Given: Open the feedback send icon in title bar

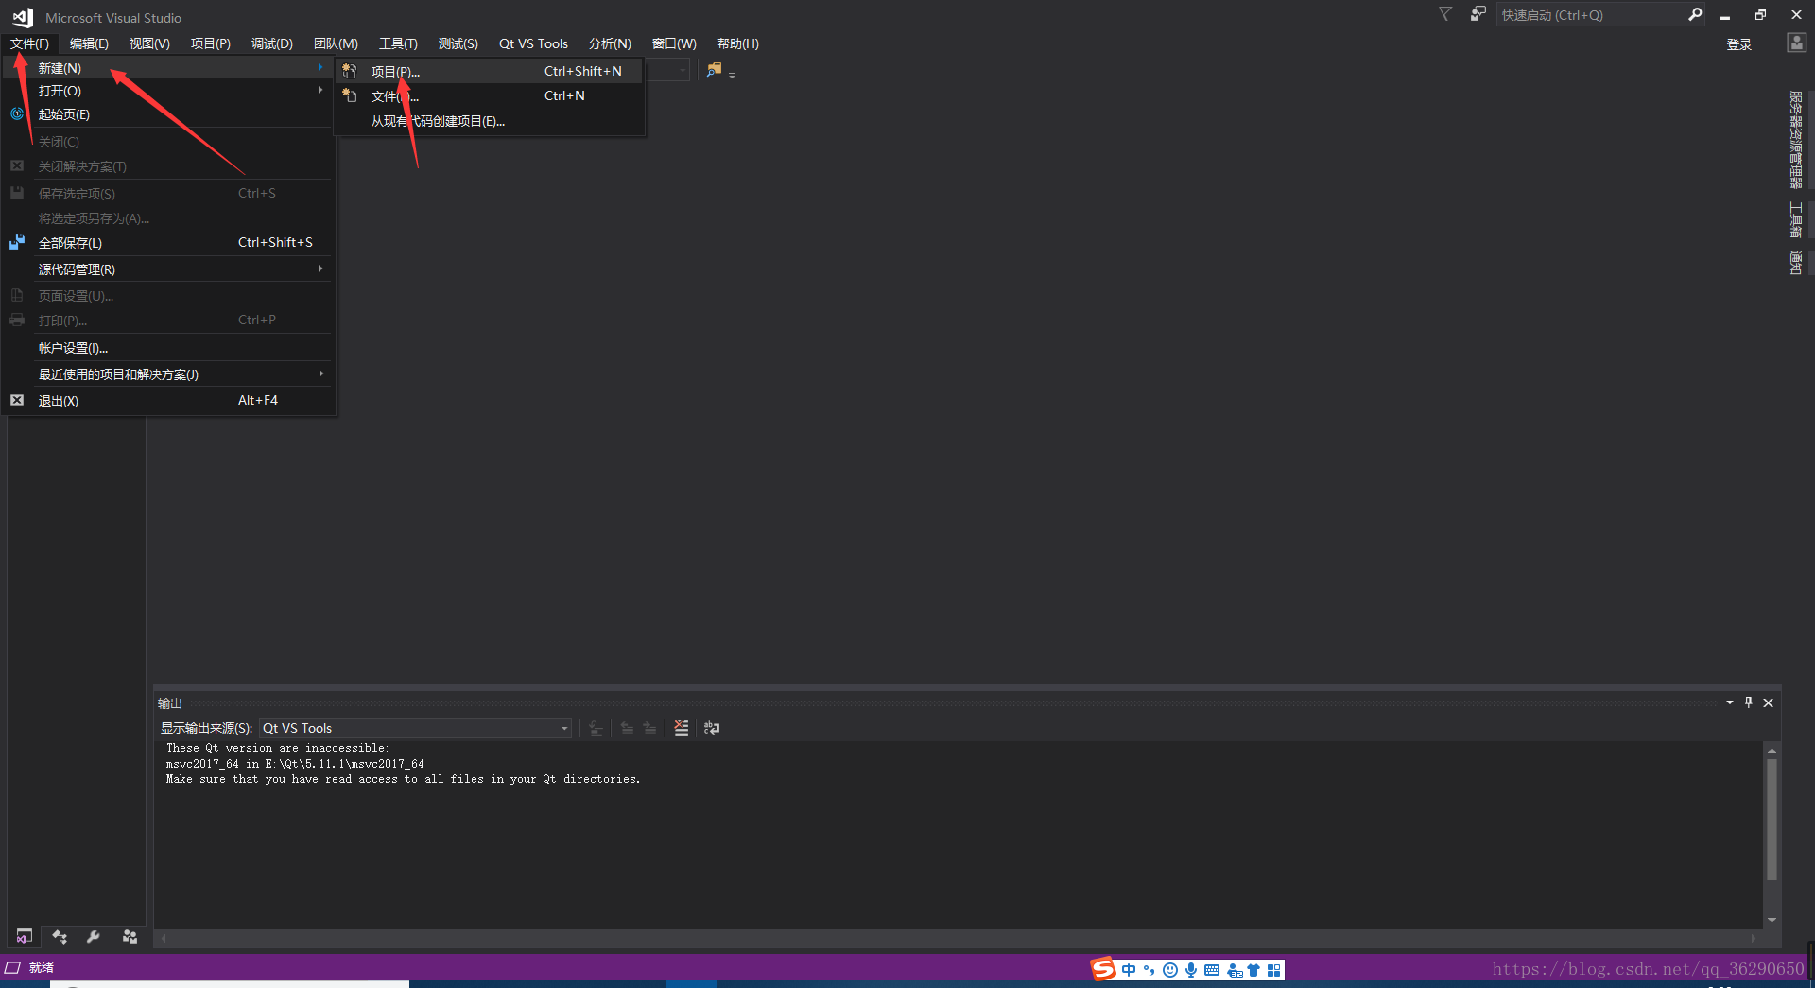Looking at the screenshot, I should 1478,14.
